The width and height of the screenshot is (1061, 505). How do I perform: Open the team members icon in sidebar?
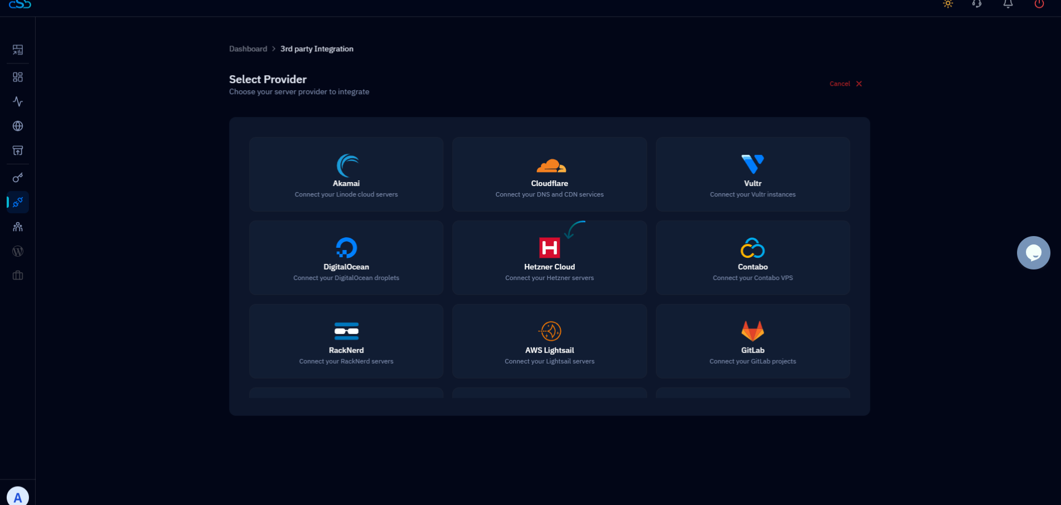pyautogui.click(x=18, y=227)
